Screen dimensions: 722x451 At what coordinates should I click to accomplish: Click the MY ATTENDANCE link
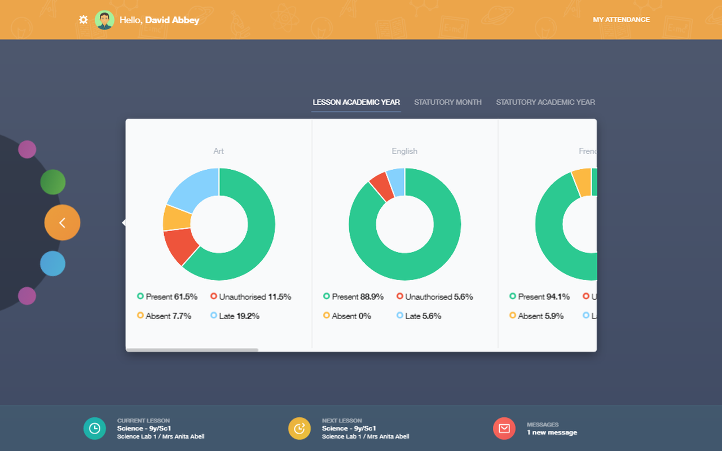[621, 19]
